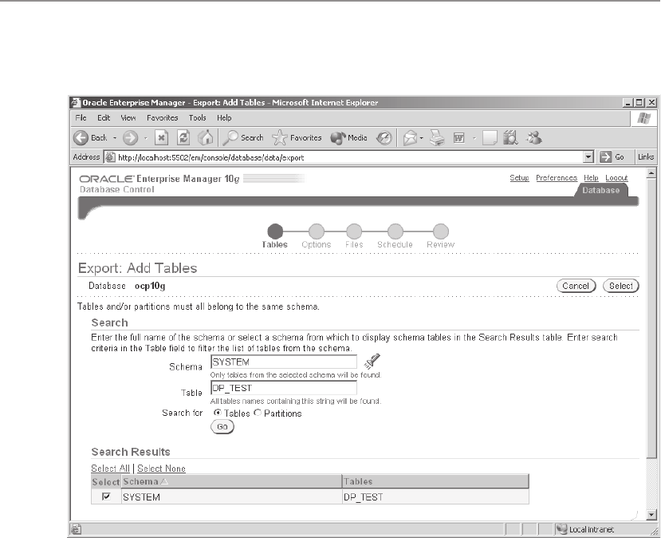The image size is (661, 538).
Task: Open the Help menu
Action: click(x=224, y=118)
